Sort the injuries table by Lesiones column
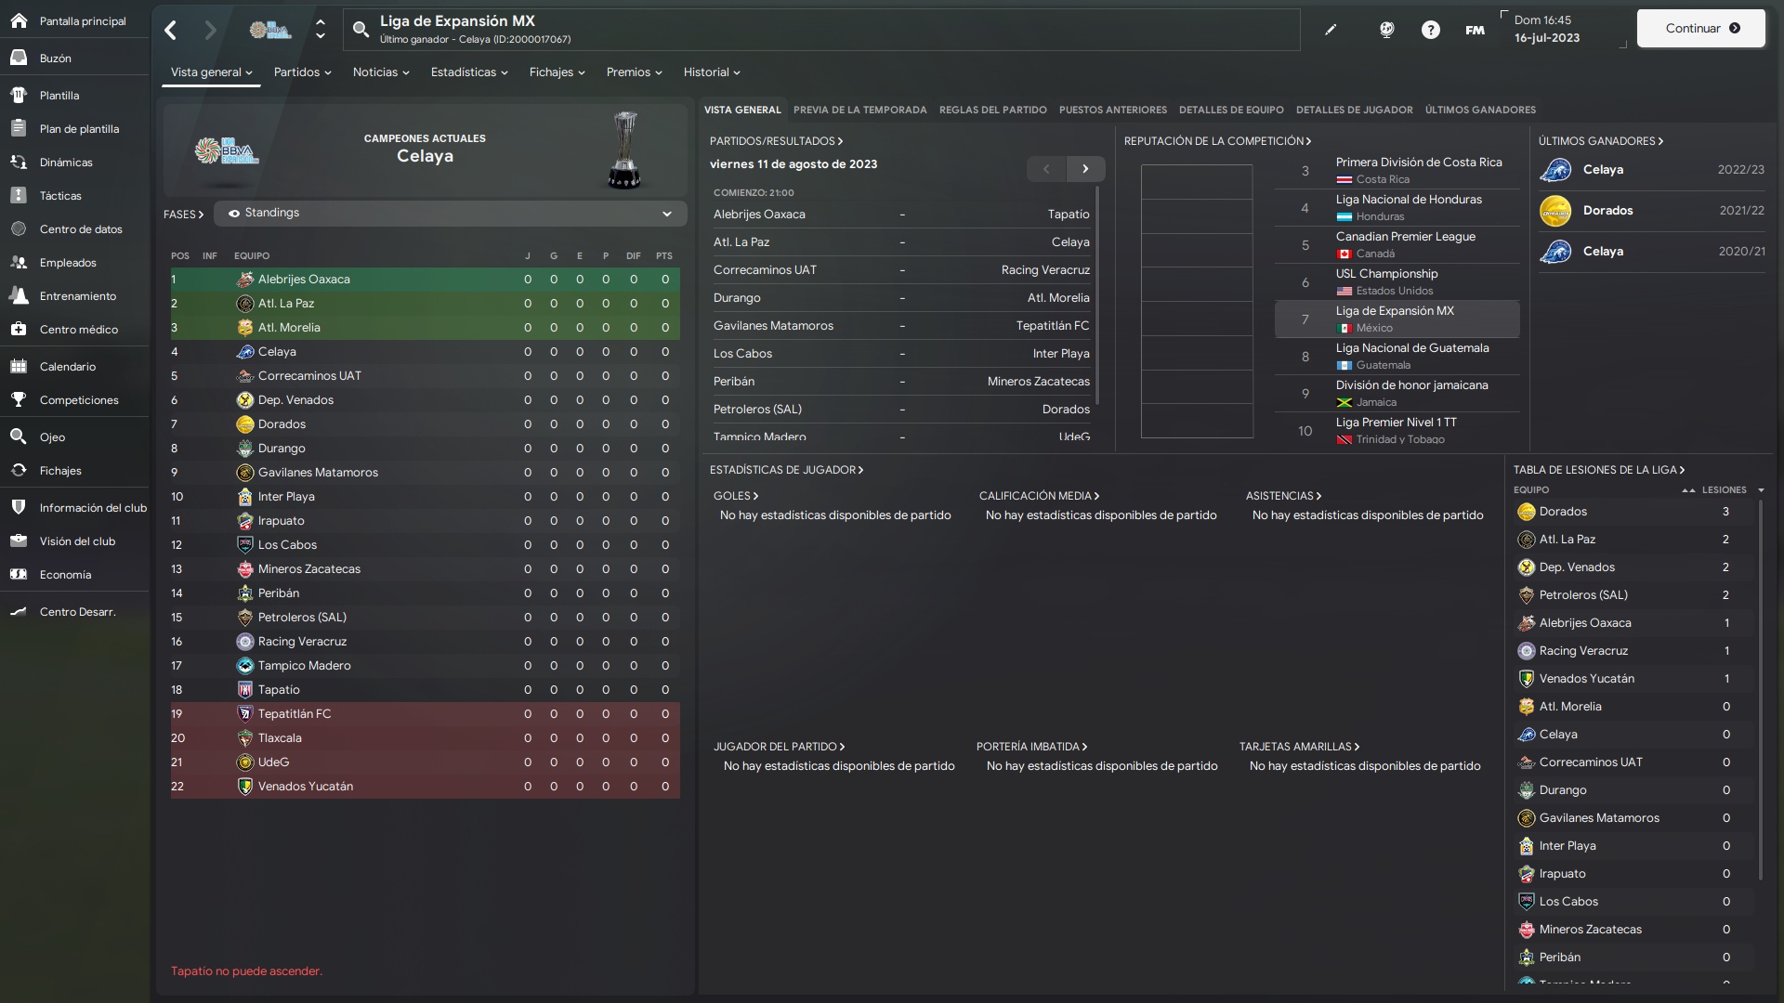The width and height of the screenshot is (1784, 1003). (x=1724, y=489)
